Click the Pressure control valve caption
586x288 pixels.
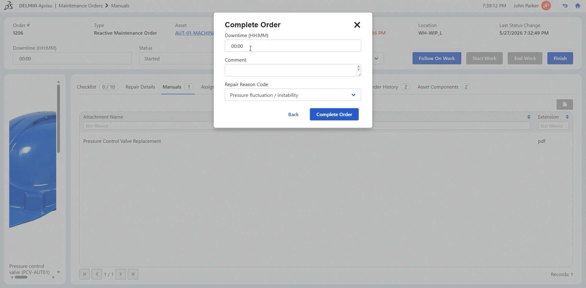(29, 269)
